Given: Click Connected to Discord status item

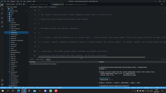Looking at the screenshot, I should click(x=29, y=88).
